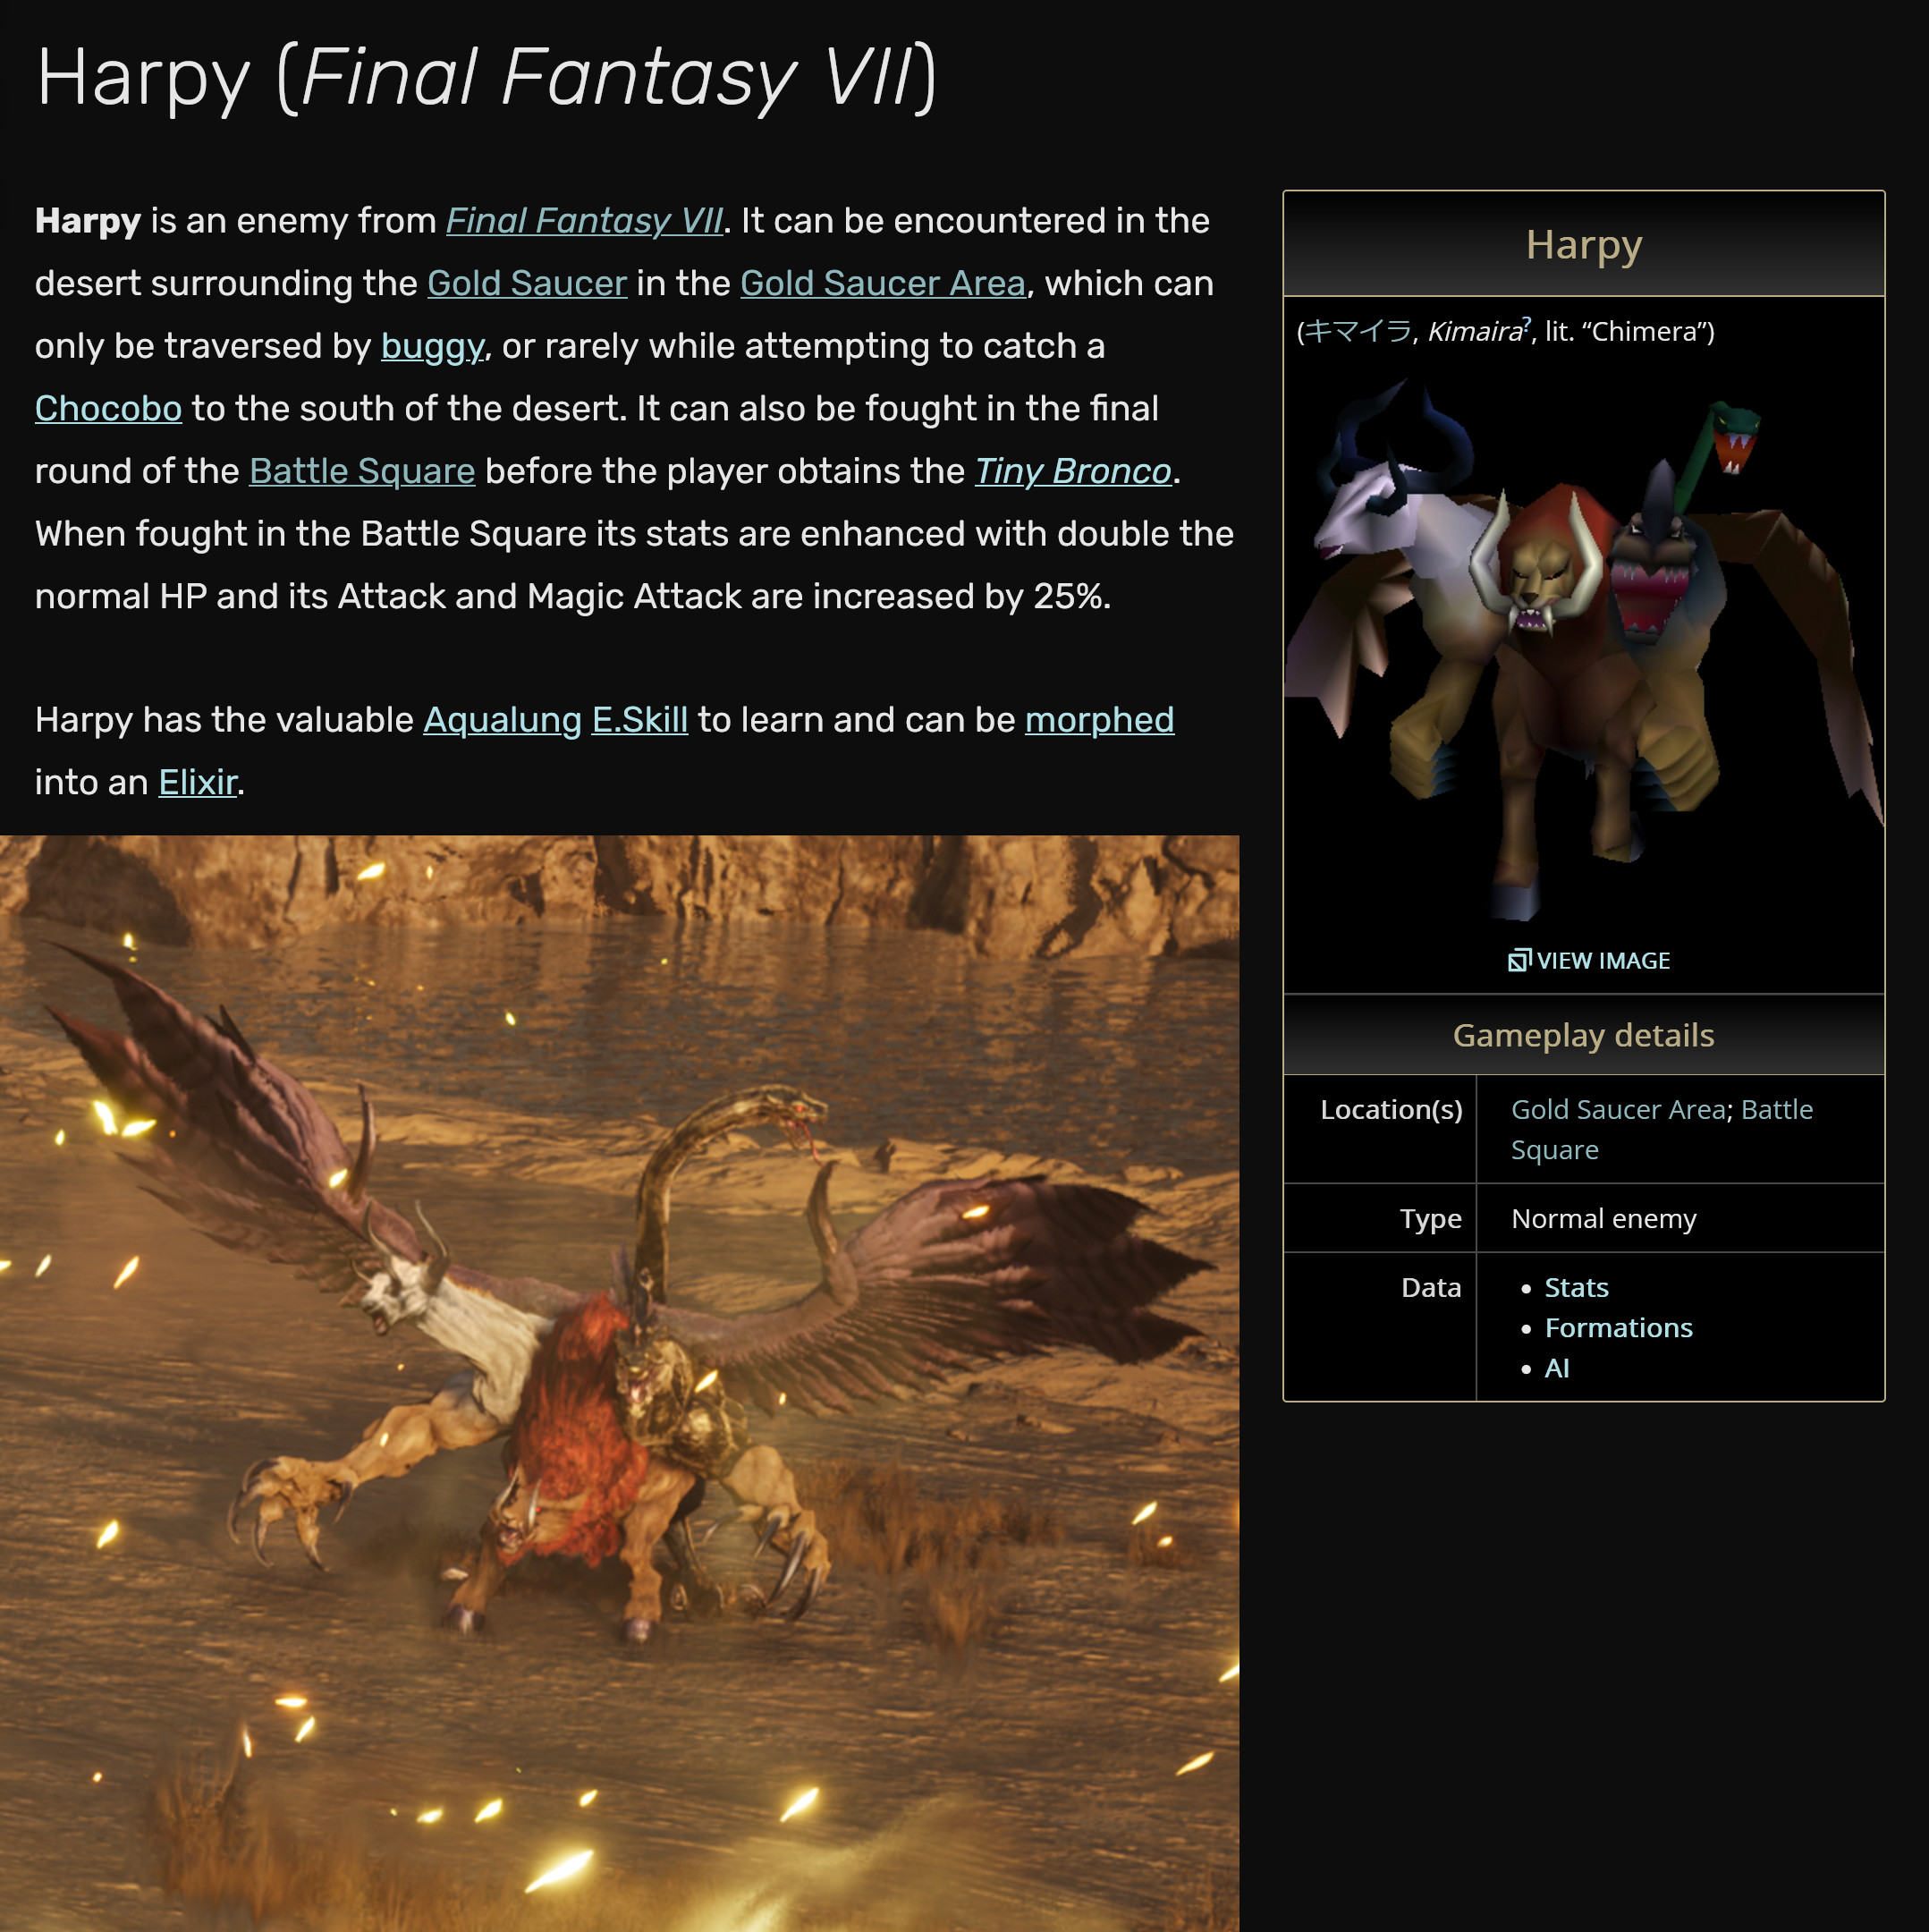Open the Elixir item link
This screenshot has height=1932, width=1929.
tap(198, 783)
